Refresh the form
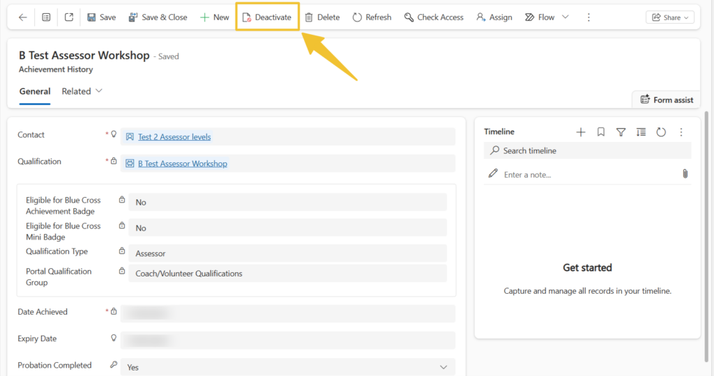 coord(372,17)
